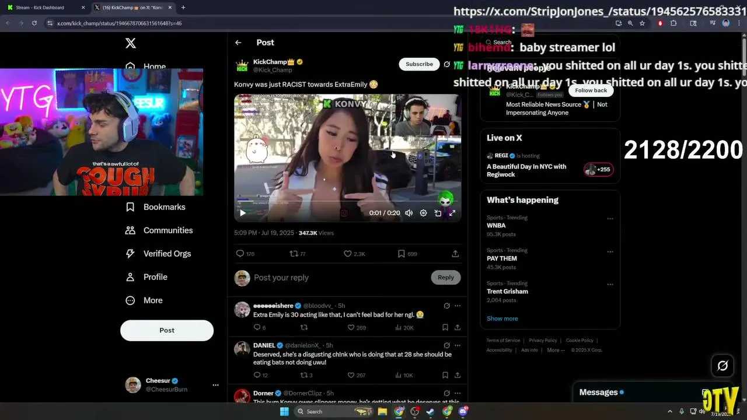
Task: Bookmark the danielonX_ reply
Action: (x=445, y=375)
